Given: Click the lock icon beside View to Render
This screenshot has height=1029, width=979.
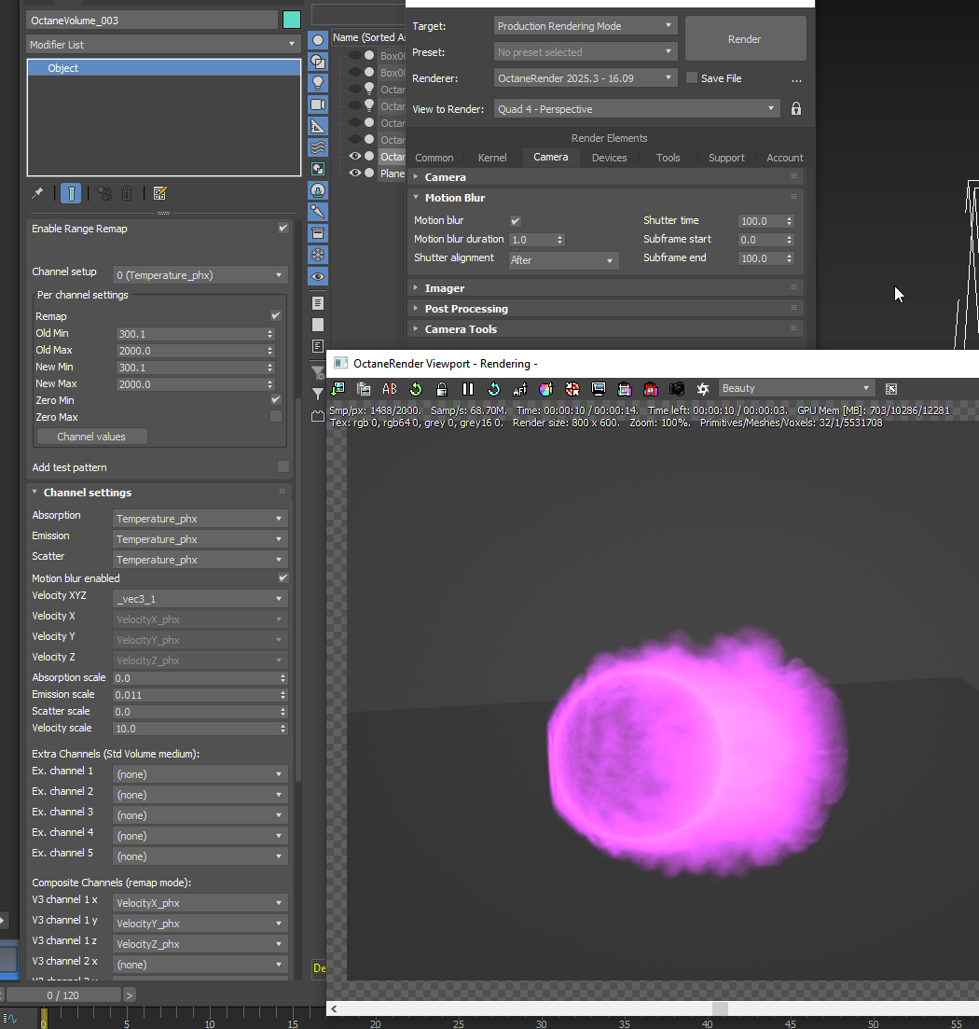Looking at the screenshot, I should (796, 109).
